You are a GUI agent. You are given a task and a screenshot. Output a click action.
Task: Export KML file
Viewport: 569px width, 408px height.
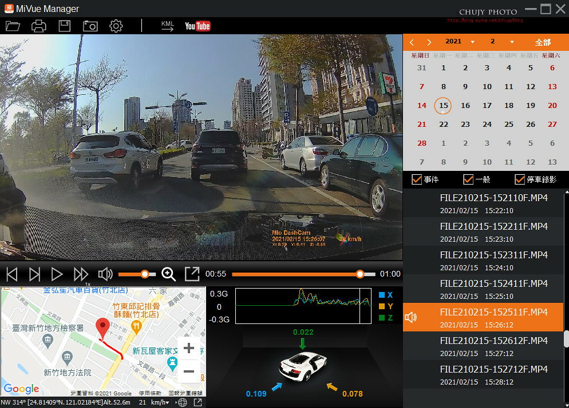pos(168,26)
